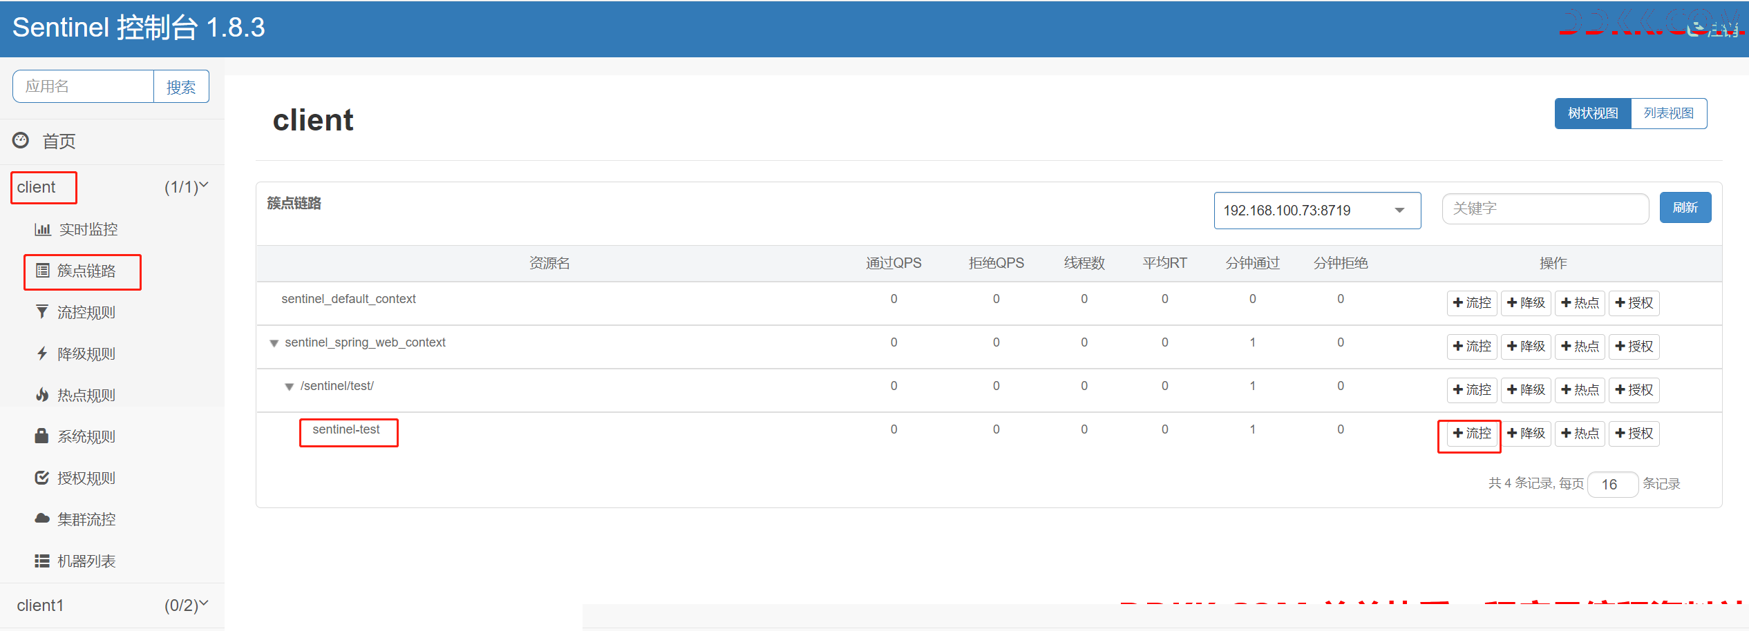The height and width of the screenshot is (631, 1749).
Task: Click /sentinel/test/ resource name
Action: click(x=337, y=386)
